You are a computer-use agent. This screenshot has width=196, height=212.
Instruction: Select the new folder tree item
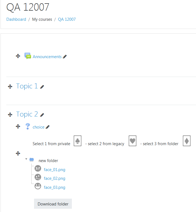point(48,161)
